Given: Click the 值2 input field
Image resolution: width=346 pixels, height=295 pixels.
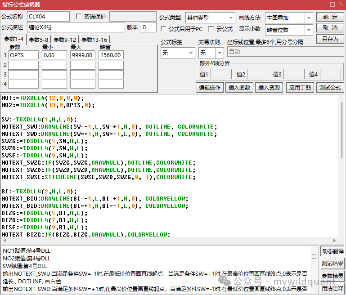Looking at the screenshot, I should tap(257, 74).
